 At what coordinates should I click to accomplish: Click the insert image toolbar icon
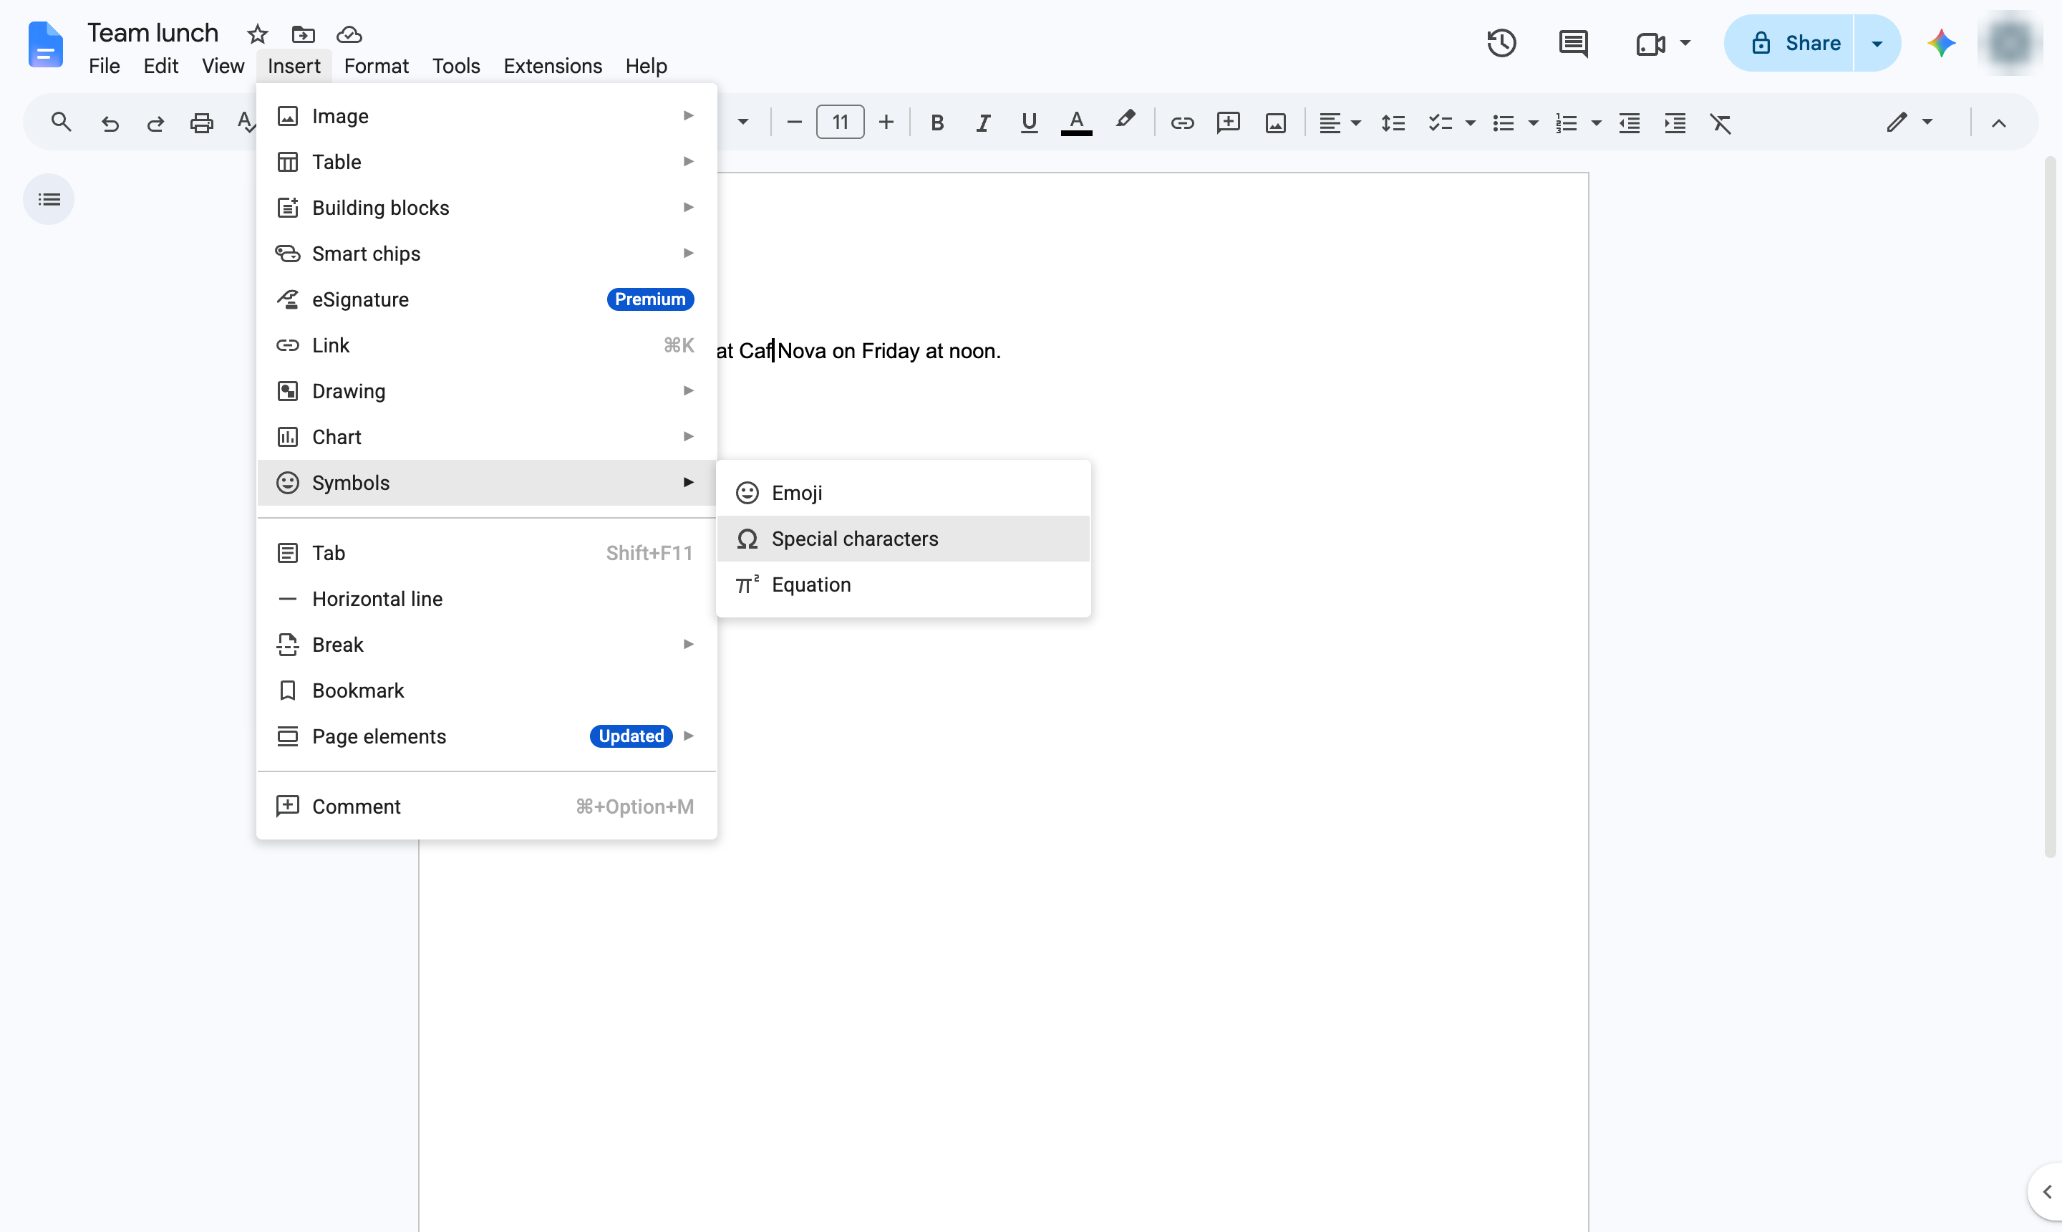1275,124
